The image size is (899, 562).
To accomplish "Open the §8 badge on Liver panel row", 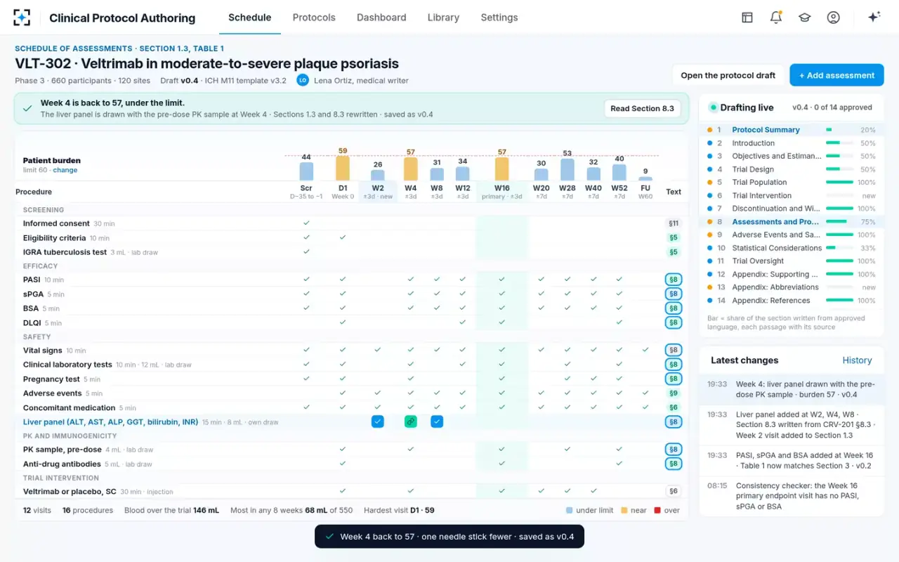I will (x=674, y=421).
